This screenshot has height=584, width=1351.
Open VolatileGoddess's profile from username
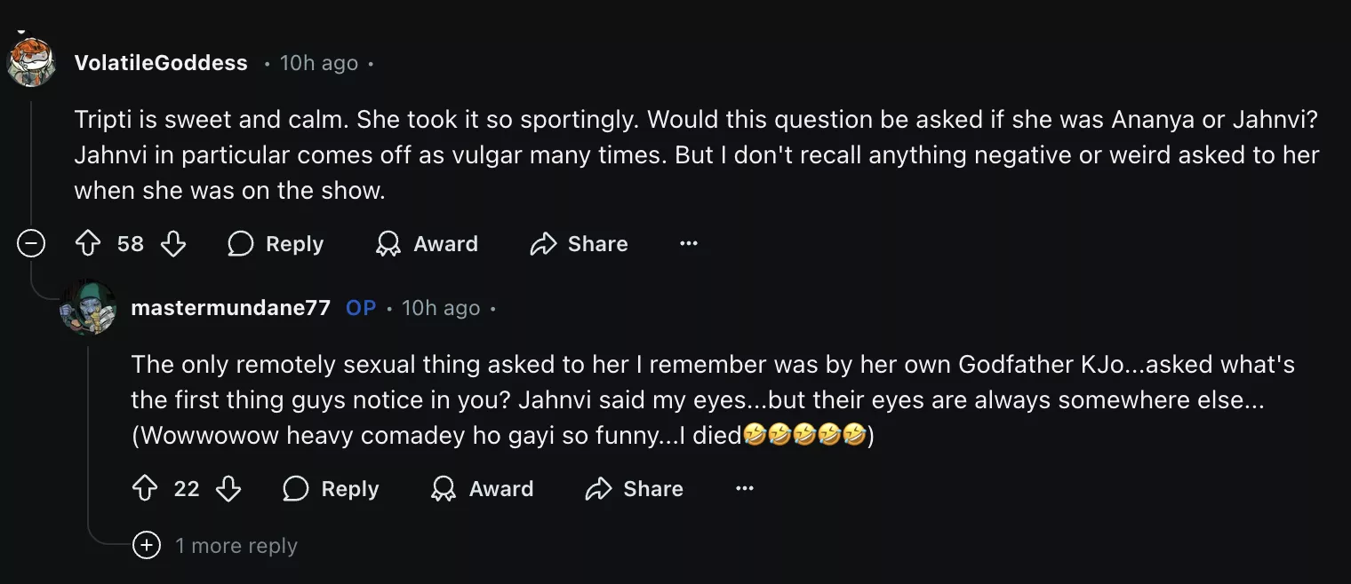pos(161,63)
